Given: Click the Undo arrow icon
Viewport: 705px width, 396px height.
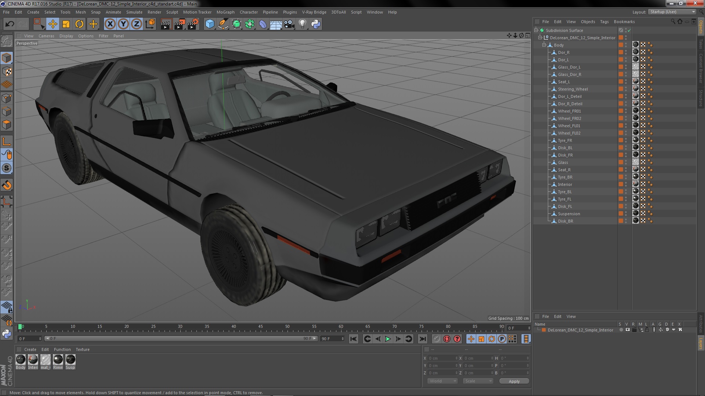Looking at the screenshot, I should tap(10, 24).
